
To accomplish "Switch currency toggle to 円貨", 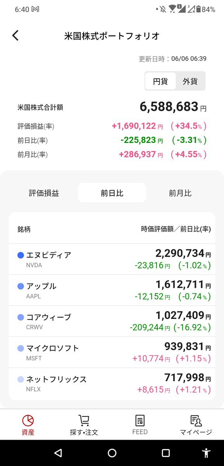I will [160, 81].
